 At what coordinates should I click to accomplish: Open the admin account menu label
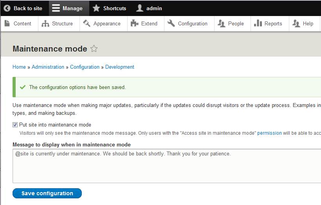click(154, 8)
